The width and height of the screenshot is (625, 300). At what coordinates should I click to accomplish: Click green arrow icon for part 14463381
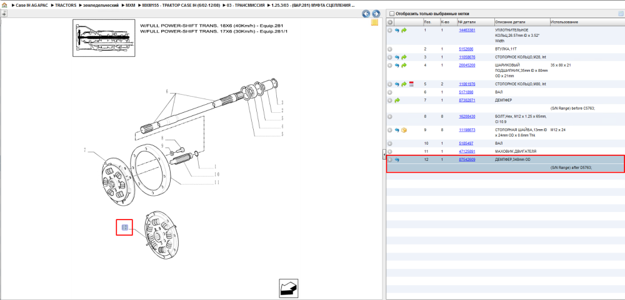pyautogui.click(x=404, y=30)
